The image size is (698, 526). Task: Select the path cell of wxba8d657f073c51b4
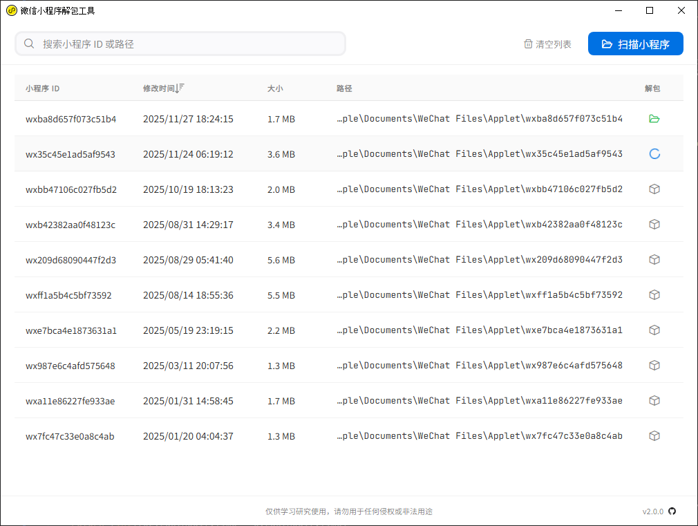pyautogui.click(x=480, y=119)
